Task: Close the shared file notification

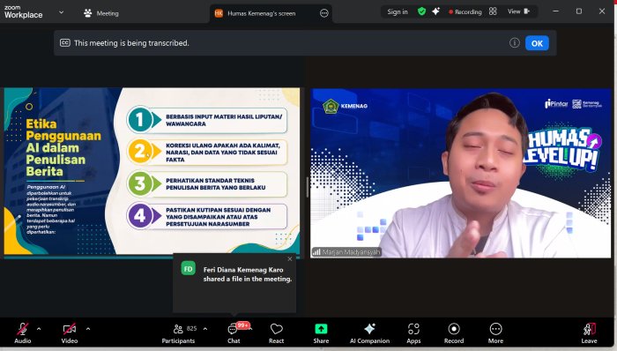Action: [290, 258]
